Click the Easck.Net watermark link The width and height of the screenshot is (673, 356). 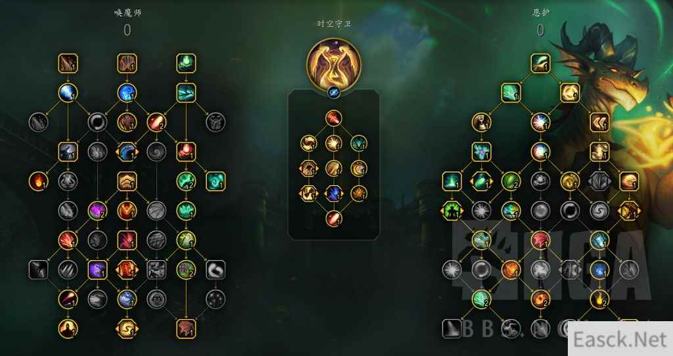[x=620, y=340]
